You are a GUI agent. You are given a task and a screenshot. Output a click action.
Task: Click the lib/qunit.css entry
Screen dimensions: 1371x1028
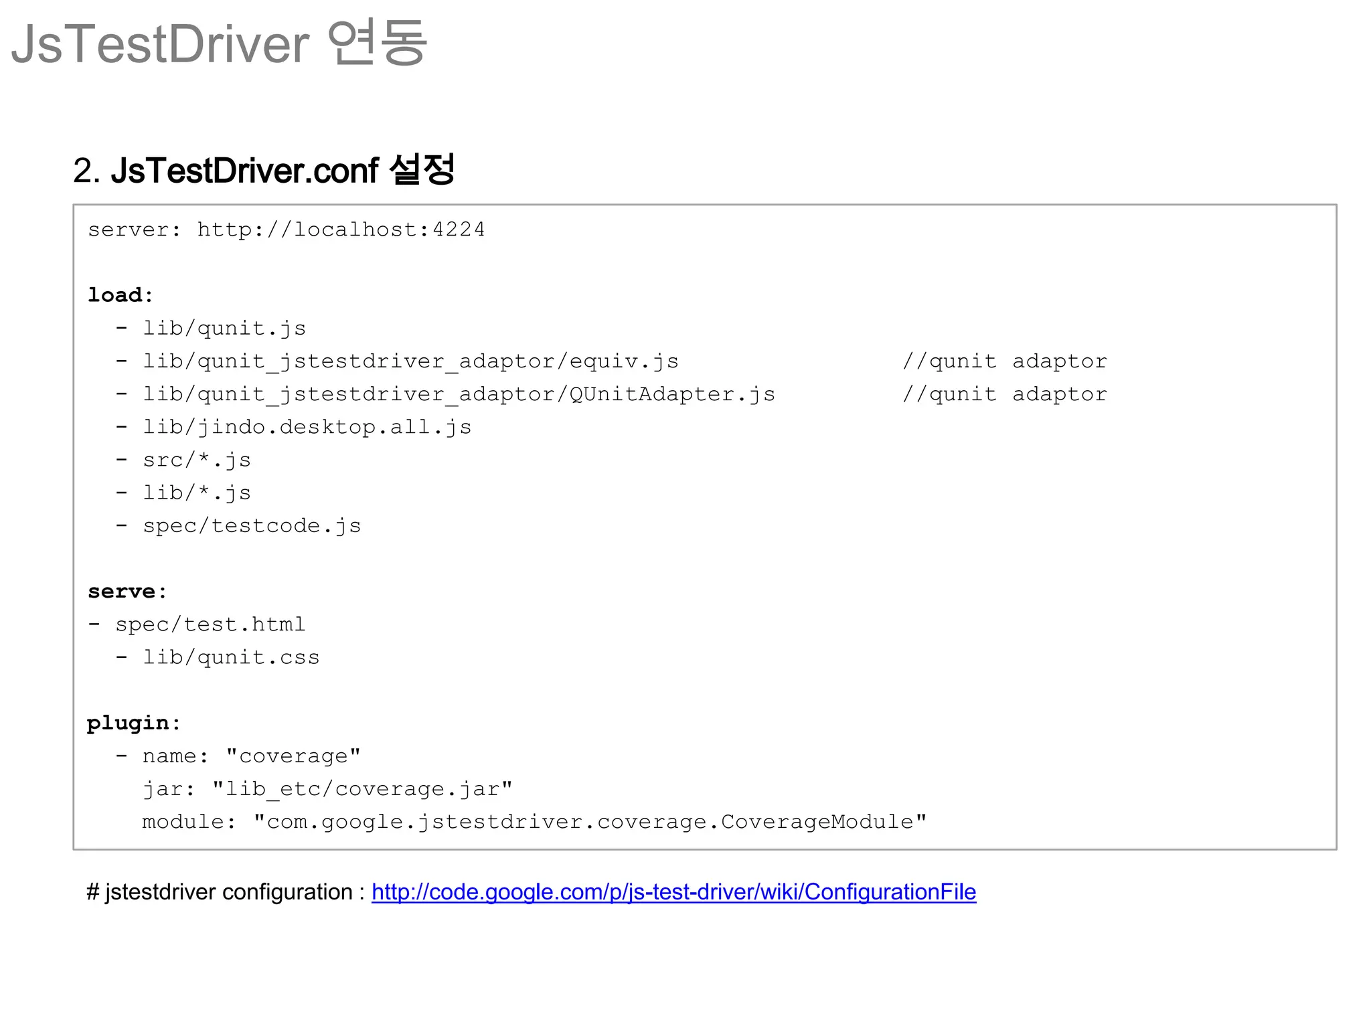coord(230,657)
